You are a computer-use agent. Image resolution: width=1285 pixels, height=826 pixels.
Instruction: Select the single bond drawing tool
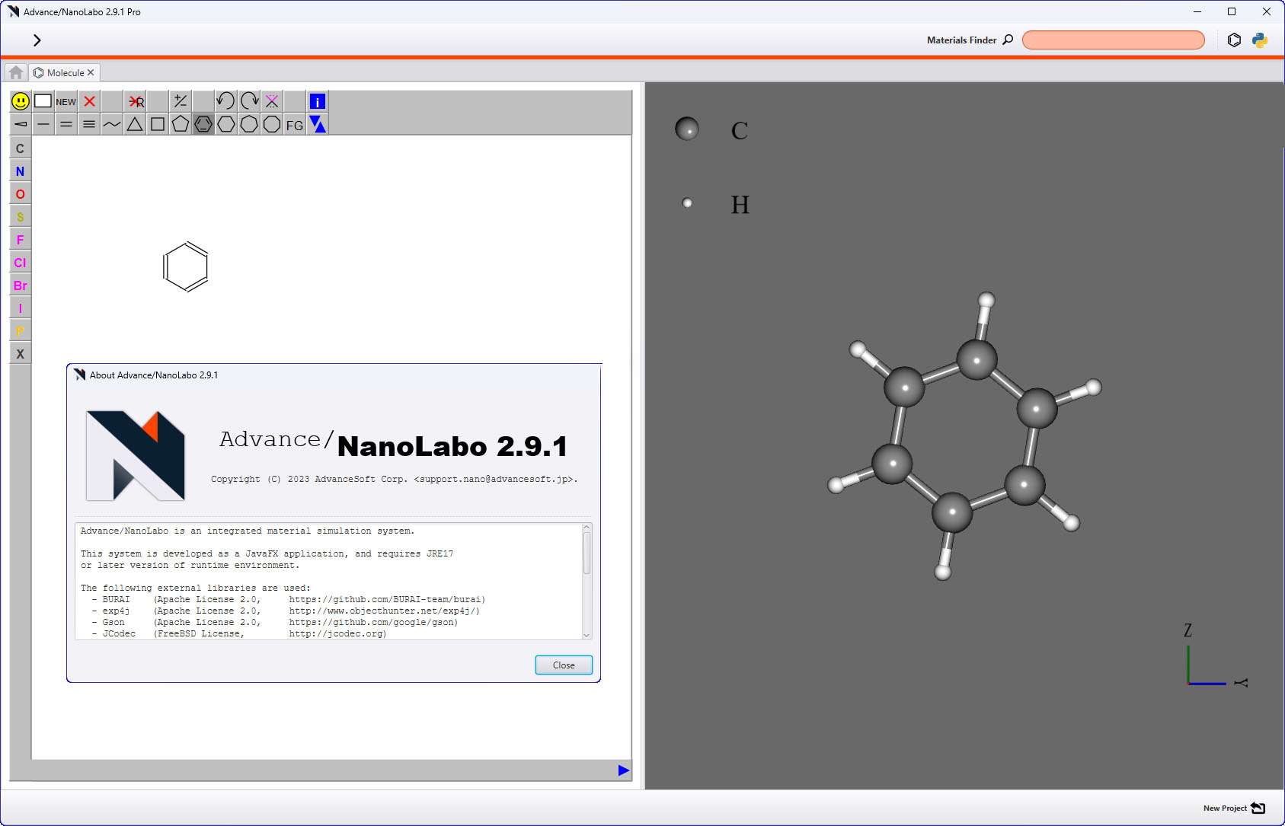point(43,123)
